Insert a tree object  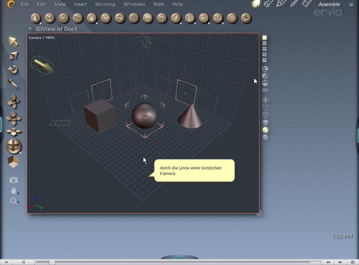click(148, 18)
